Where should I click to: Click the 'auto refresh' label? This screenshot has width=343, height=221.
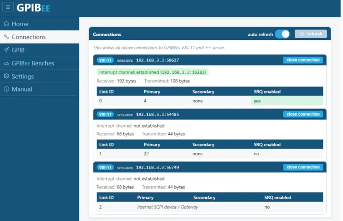tap(260, 34)
